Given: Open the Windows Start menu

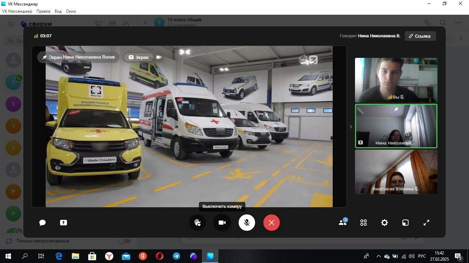Looking at the screenshot, I should point(8,256).
